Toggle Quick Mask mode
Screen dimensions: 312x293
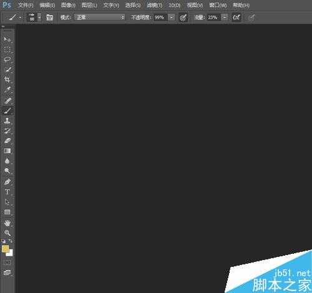[7, 263]
